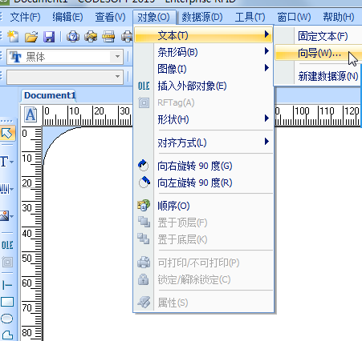Viewport: 362px width, 341px height.
Task: Click the rotate left 90 degrees icon
Action: click(144, 183)
